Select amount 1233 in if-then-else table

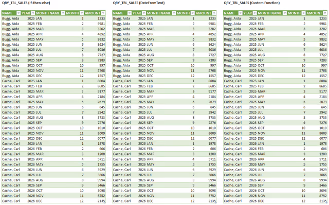[x=101, y=18]
